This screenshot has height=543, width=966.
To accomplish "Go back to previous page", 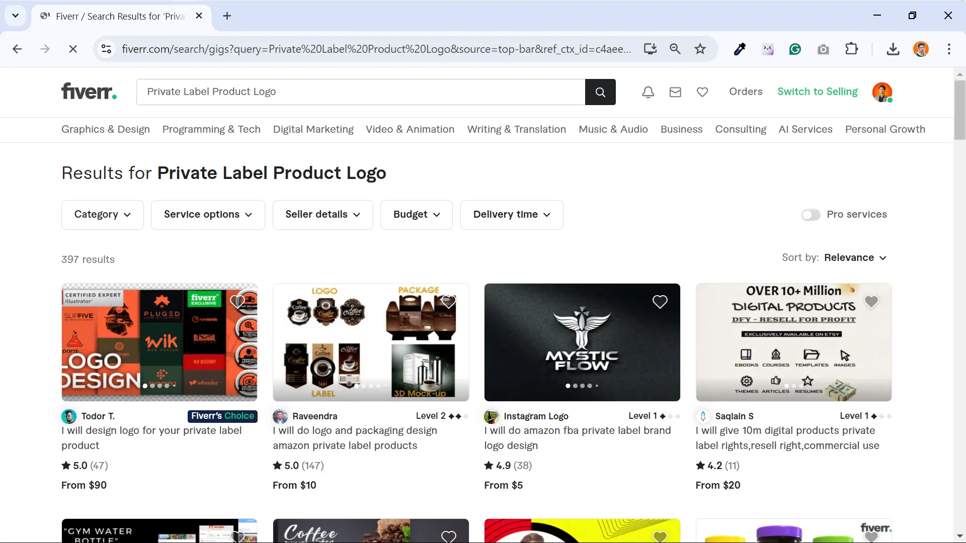I will coord(17,49).
